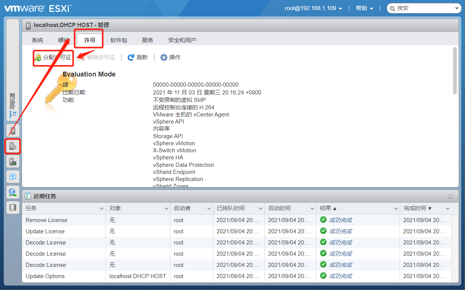
Task: Open the Networking globe sidebar icon
Action: (13, 192)
